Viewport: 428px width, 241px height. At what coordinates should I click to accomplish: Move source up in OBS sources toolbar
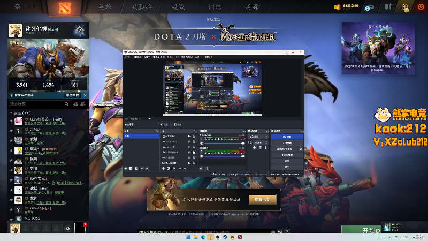(180, 169)
